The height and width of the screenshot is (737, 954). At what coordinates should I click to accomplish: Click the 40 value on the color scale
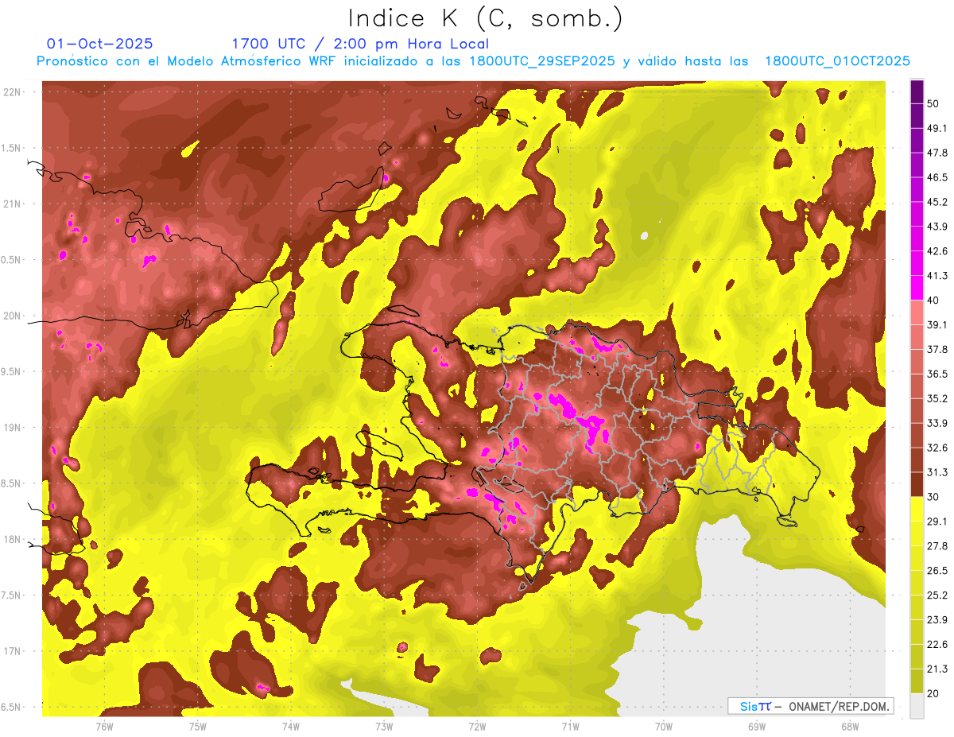934,300
